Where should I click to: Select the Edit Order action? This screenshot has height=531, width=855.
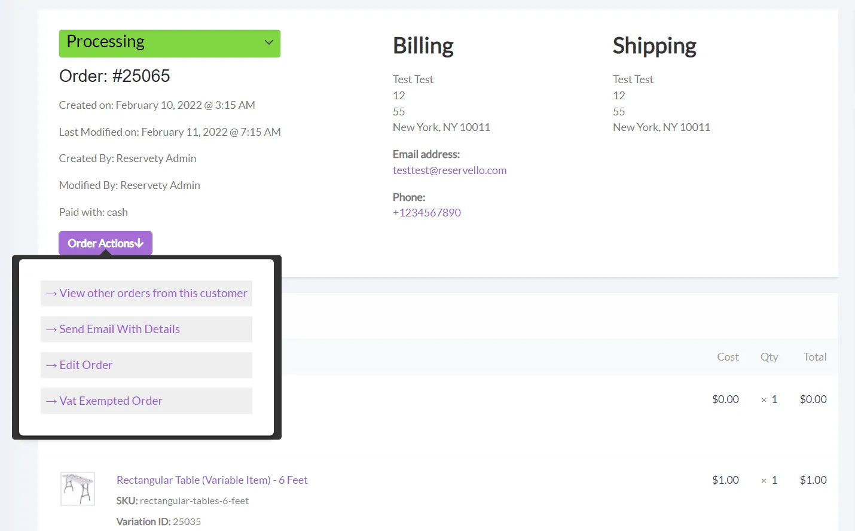click(x=85, y=365)
